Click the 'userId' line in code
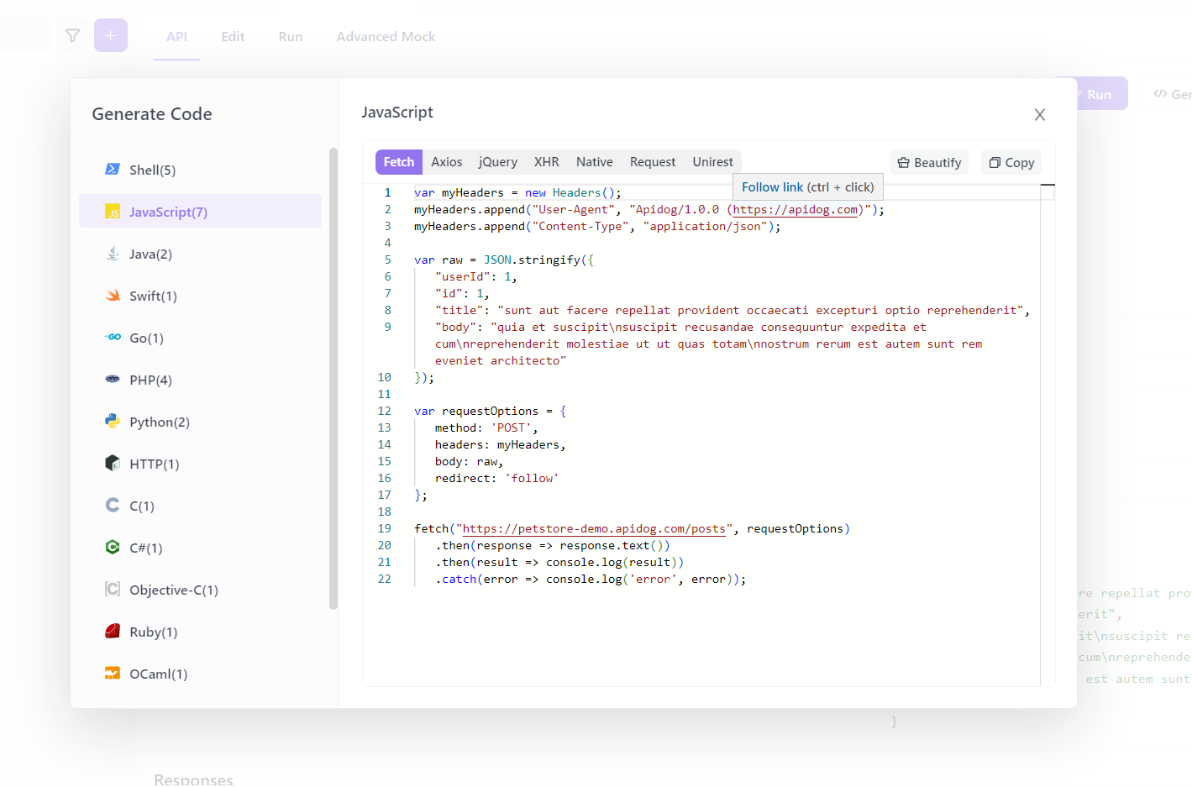 pyautogui.click(x=476, y=277)
